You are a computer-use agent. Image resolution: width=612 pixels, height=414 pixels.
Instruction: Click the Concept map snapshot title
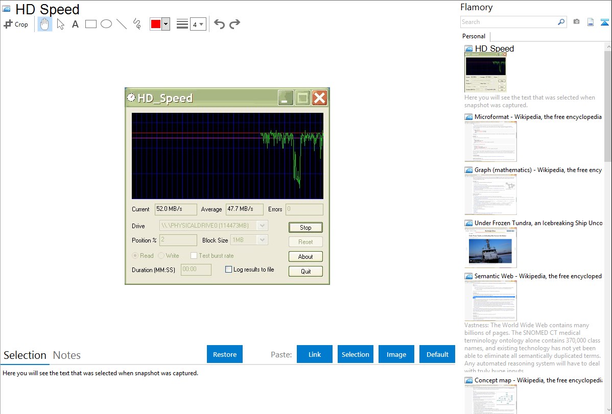tap(538, 380)
